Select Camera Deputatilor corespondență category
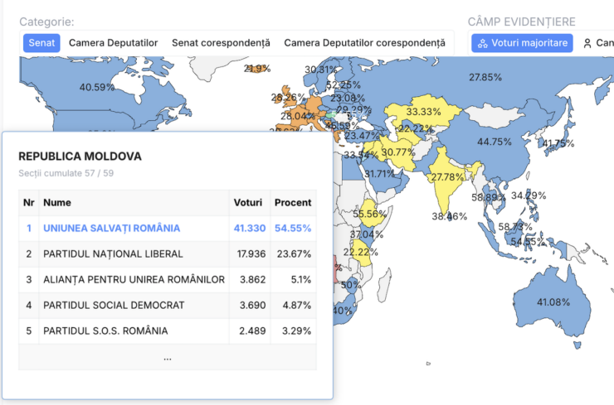This screenshot has width=614, height=405. tap(364, 42)
